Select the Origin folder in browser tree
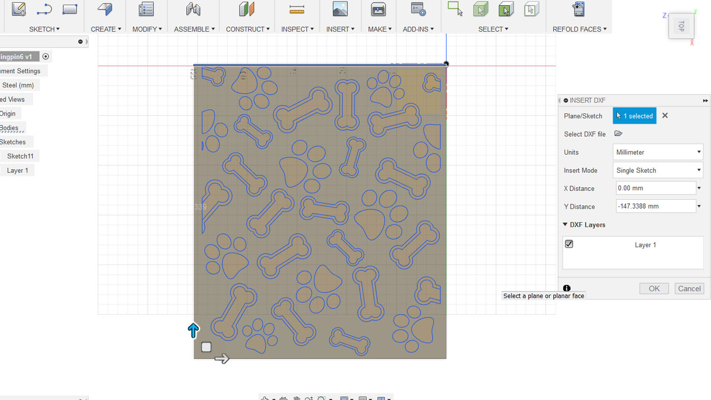 tap(8, 113)
